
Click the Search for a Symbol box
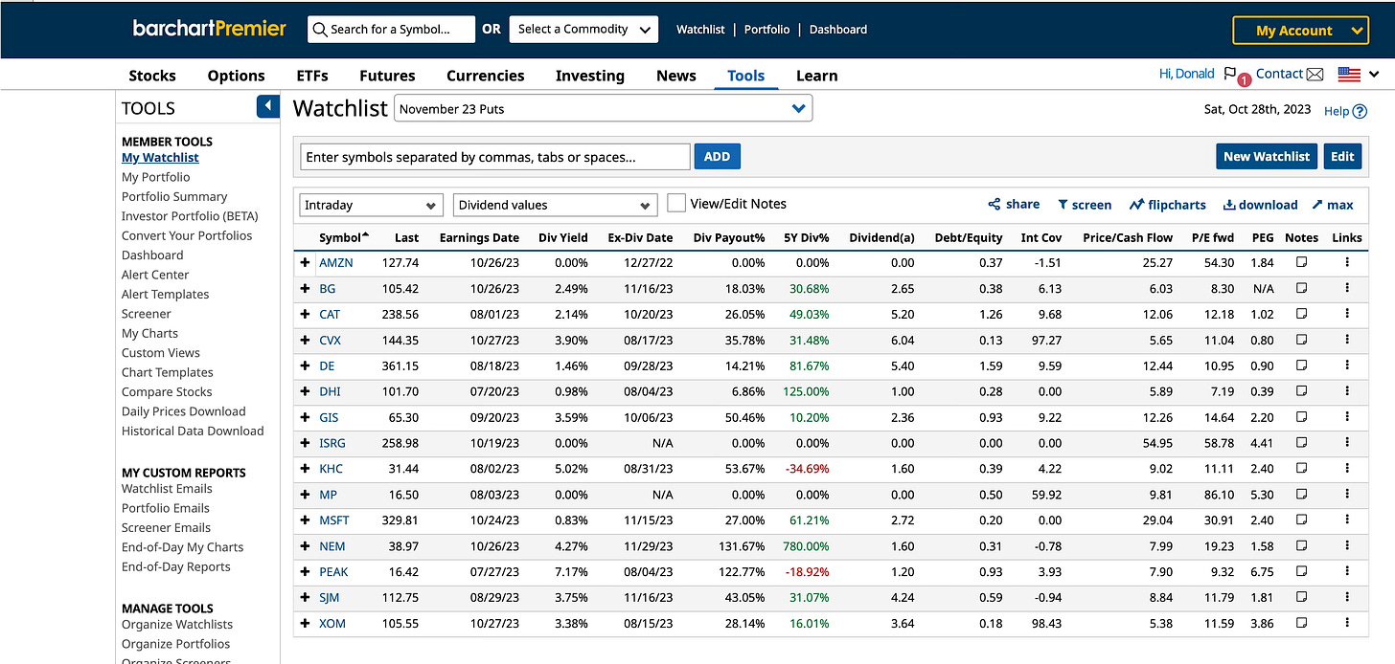(x=392, y=29)
